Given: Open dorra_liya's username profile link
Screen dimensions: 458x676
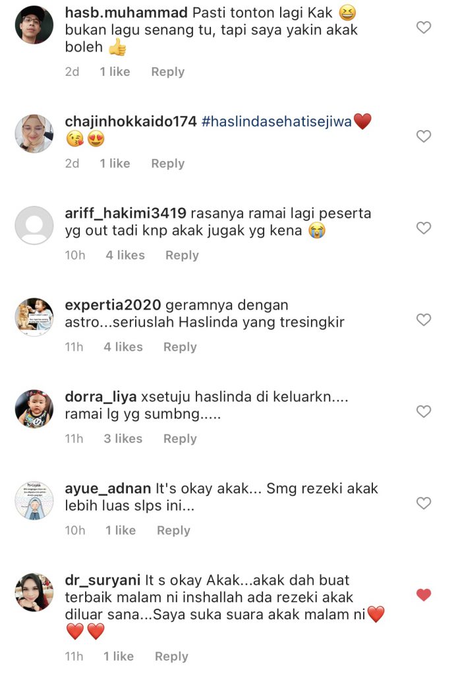Looking at the screenshot, I should click(x=101, y=397).
